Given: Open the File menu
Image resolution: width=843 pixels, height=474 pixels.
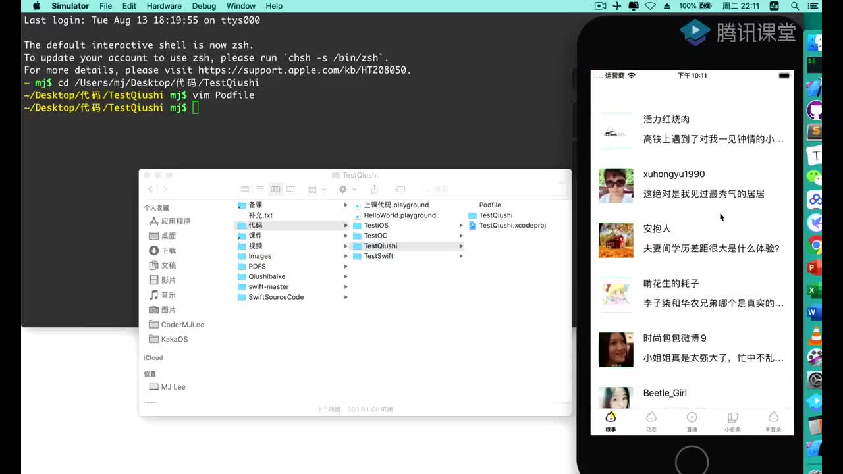Looking at the screenshot, I should coord(105,6).
